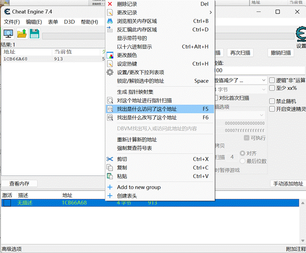Click the 再次扫描 button
The width and height of the screenshot is (306, 253).
240,53
